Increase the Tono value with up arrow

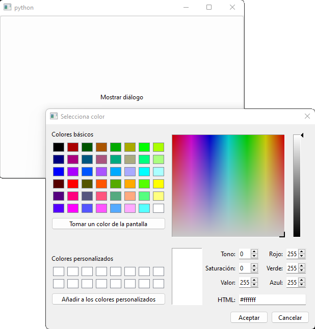254,252
